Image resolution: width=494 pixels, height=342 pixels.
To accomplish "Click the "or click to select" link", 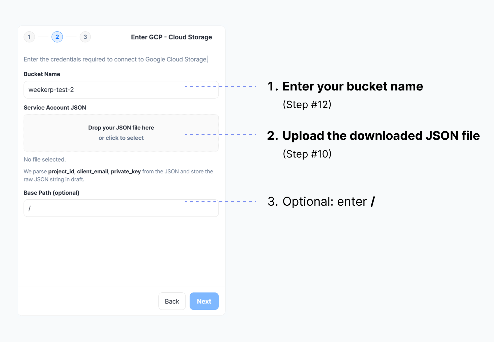I will pyautogui.click(x=121, y=138).
